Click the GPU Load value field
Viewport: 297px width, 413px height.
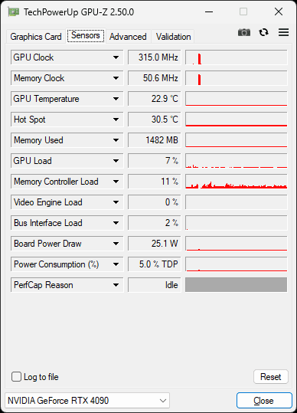[x=155, y=161]
